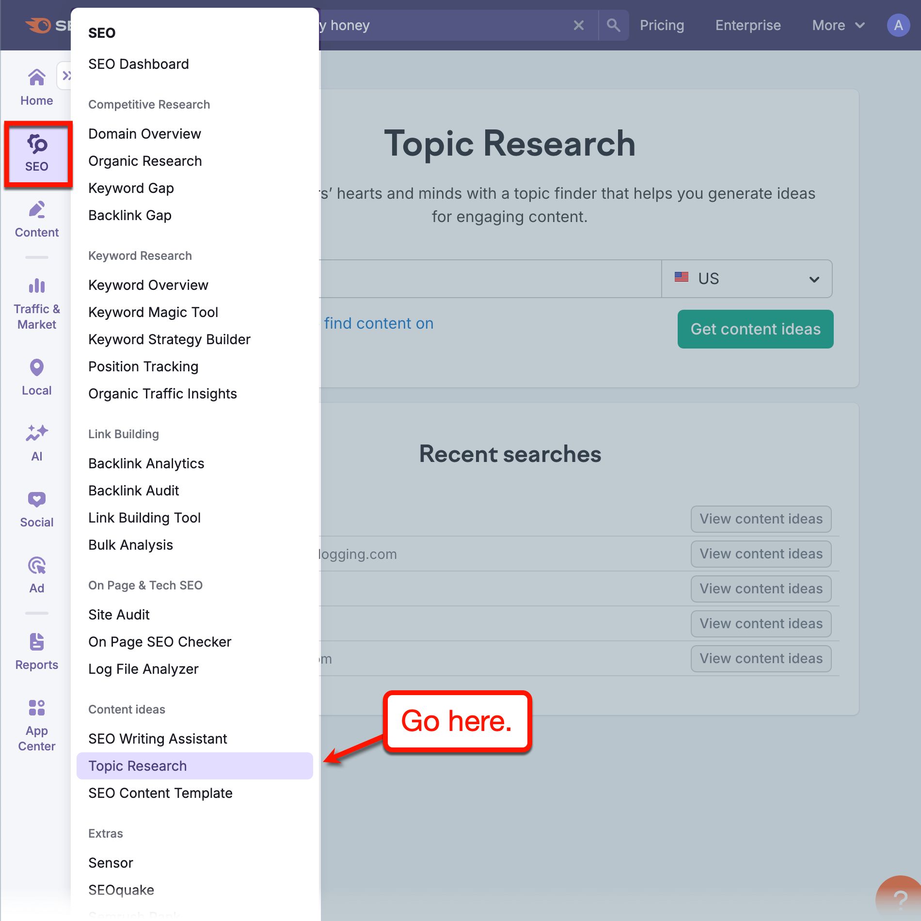The width and height of the screenshot is (921, 921).
Task: Open Keyword Magic Tool from the menu
Action: tap(153, 312)
